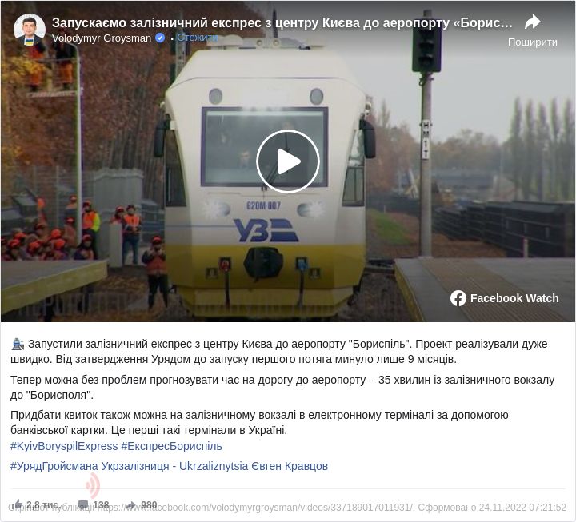Click the Поширити share label
Screen dimensions: 576x522
(532, 42)
